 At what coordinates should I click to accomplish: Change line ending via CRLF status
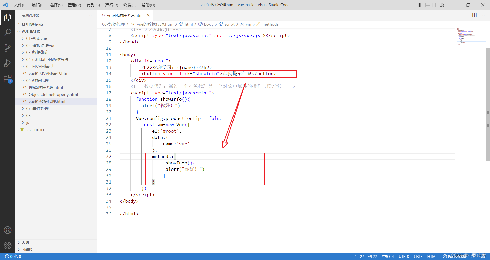(418, 256)
